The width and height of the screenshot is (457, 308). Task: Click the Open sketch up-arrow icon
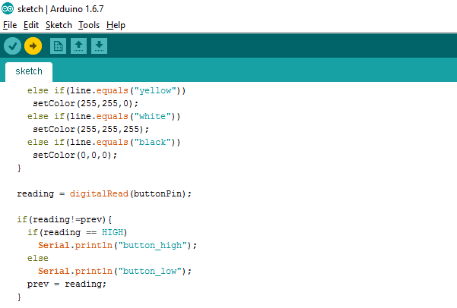pos(78,46)
